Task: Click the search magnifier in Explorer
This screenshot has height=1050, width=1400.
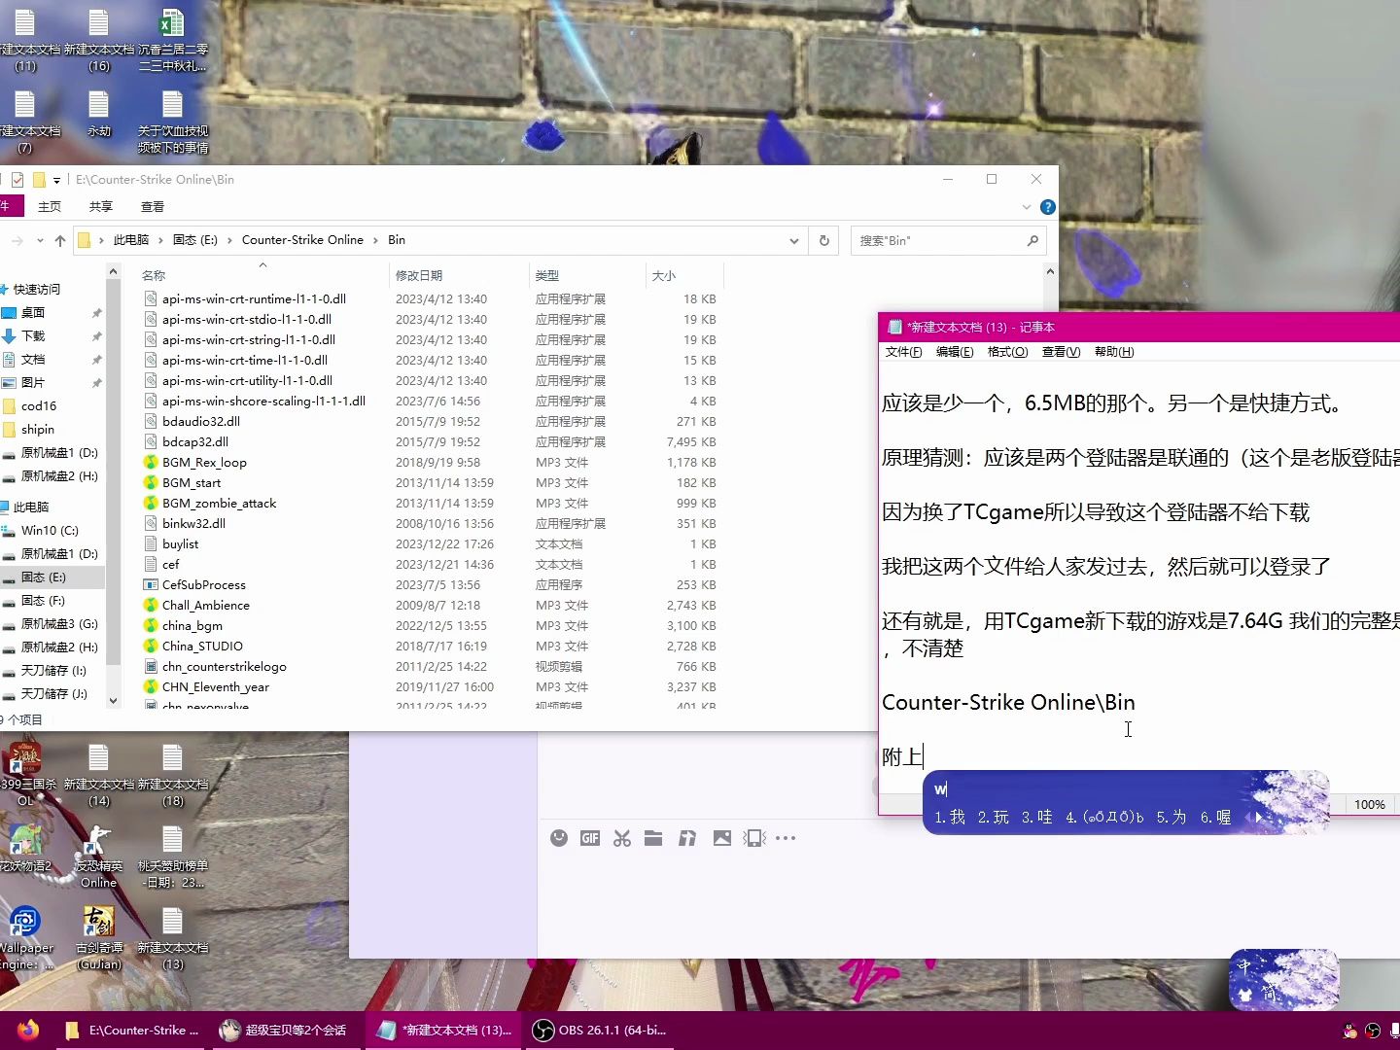Action: point(1032,240)
